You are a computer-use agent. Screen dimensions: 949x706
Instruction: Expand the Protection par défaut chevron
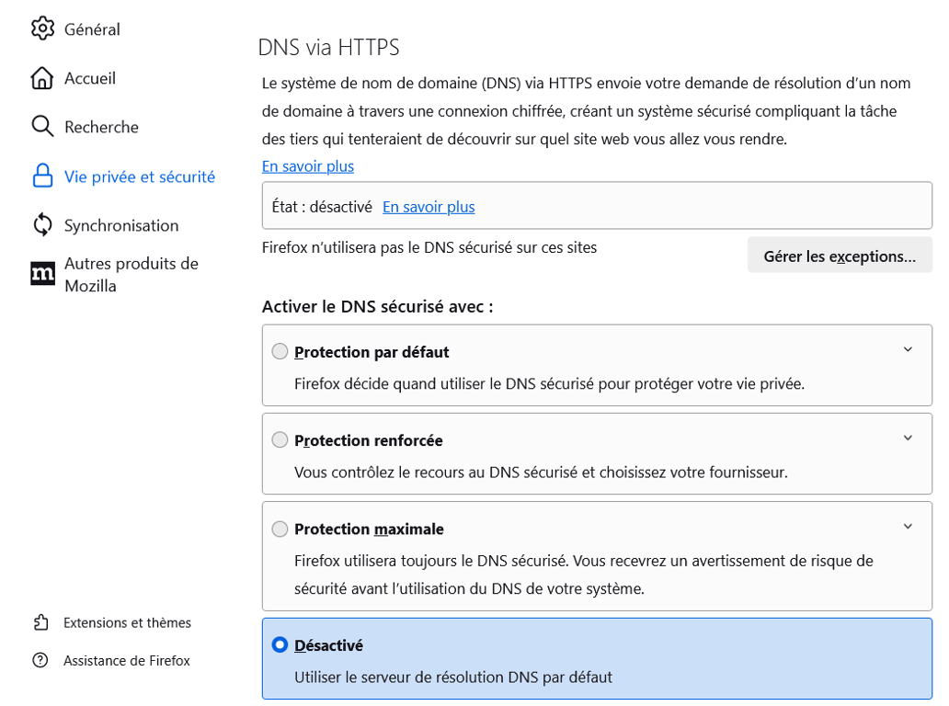[x=908, y=349]
